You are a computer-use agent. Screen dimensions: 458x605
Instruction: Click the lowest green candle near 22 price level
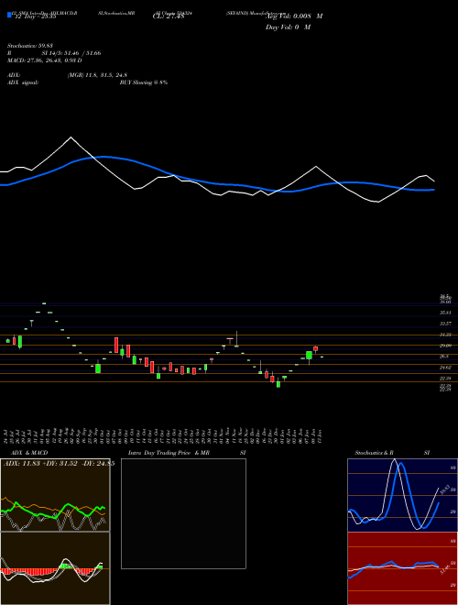coord(278,384)
